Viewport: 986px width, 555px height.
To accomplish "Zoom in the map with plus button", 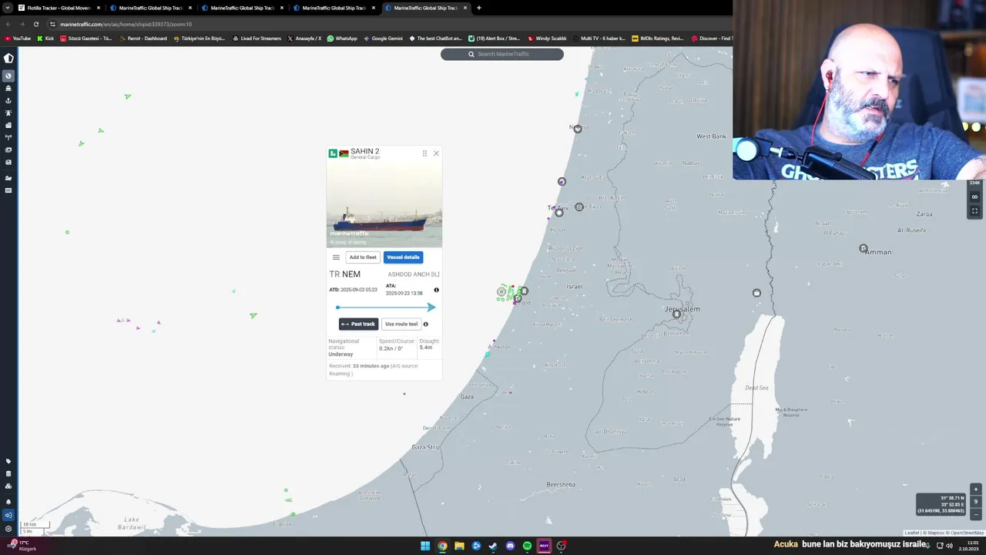I will [x=976, y=489].
